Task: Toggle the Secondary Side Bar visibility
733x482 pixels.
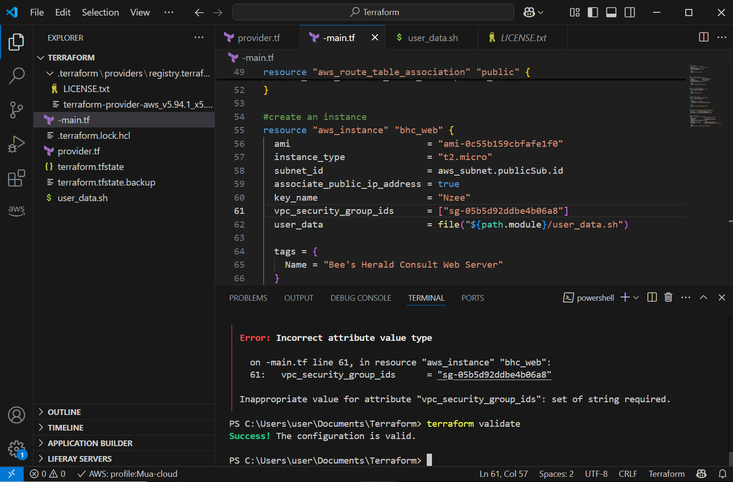Action: pyautogui.click(x=630, y=13)
